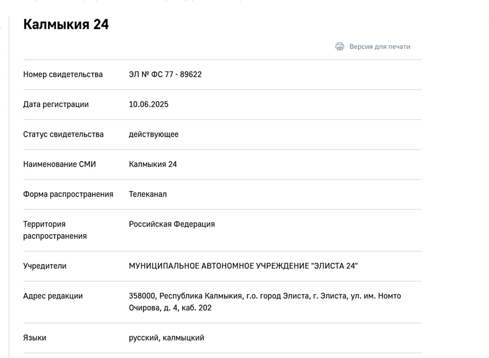This screenshot has height=358, width=489.
Task: Click the "Телеканал" distribution form value
Action: [148, 194]
